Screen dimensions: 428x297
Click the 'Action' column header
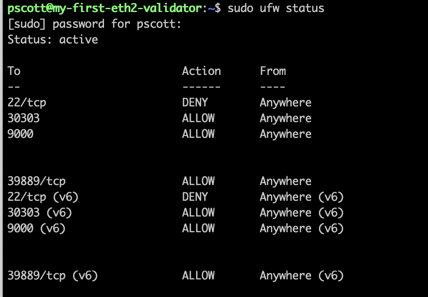click(202, 71)
